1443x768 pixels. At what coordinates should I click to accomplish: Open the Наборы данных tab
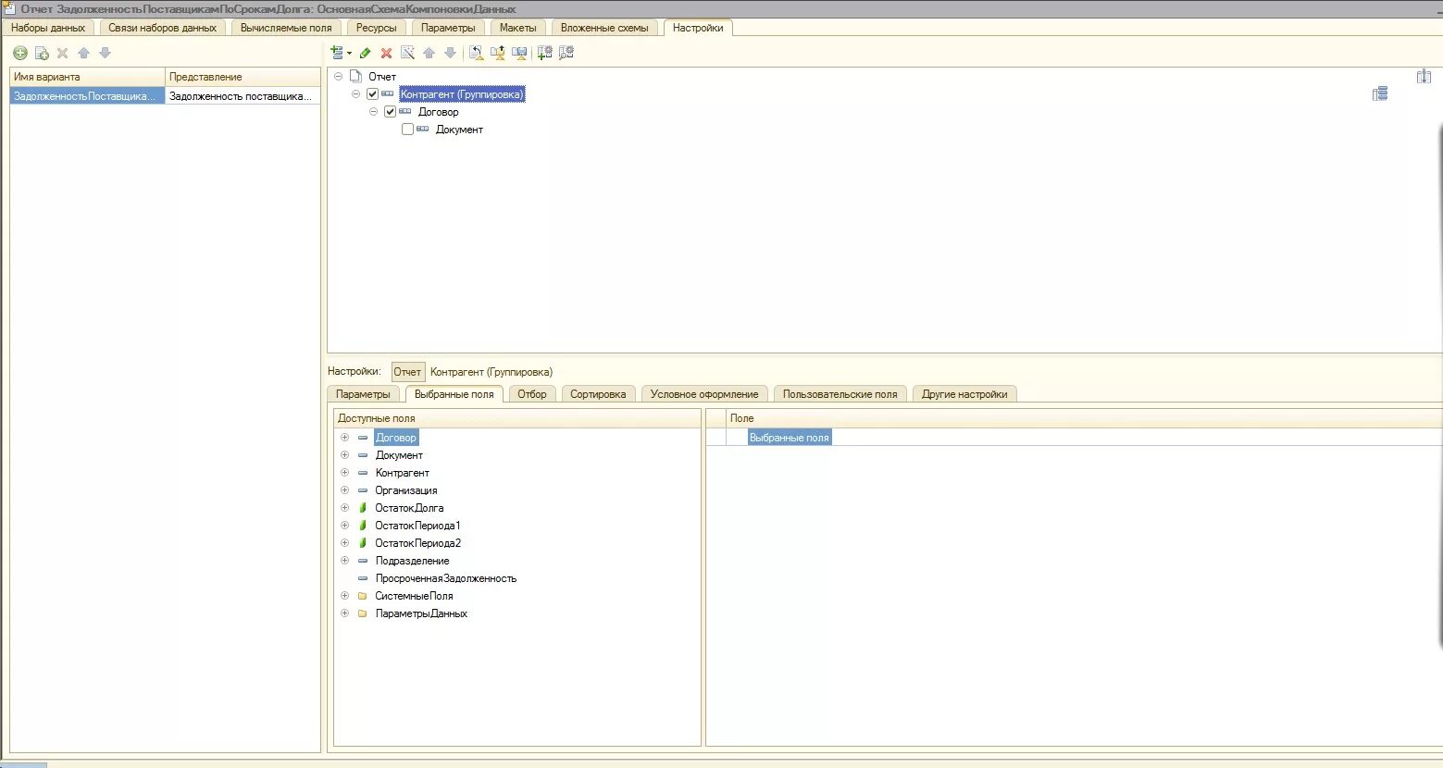tap(48, 28)
